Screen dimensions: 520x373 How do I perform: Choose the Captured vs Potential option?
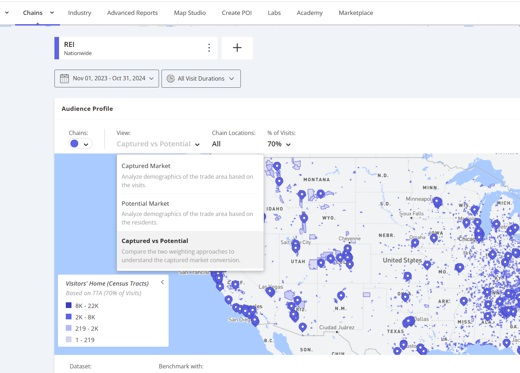[190, 250]
